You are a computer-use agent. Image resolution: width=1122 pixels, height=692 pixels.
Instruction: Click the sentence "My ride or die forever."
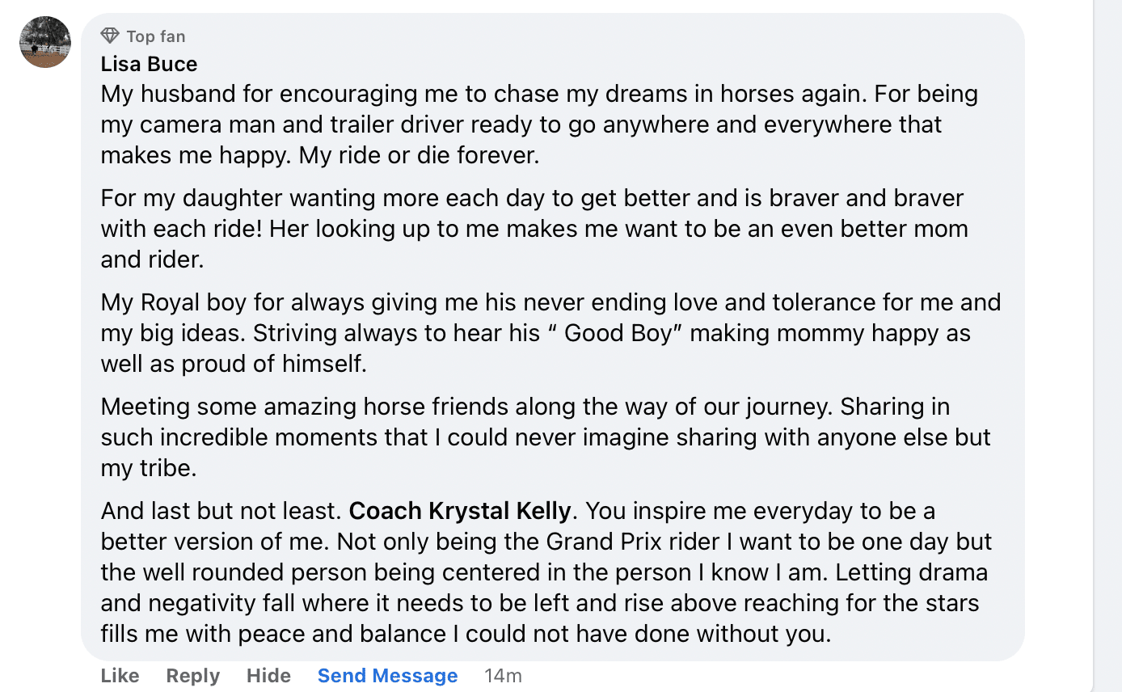tap(419, 155)
